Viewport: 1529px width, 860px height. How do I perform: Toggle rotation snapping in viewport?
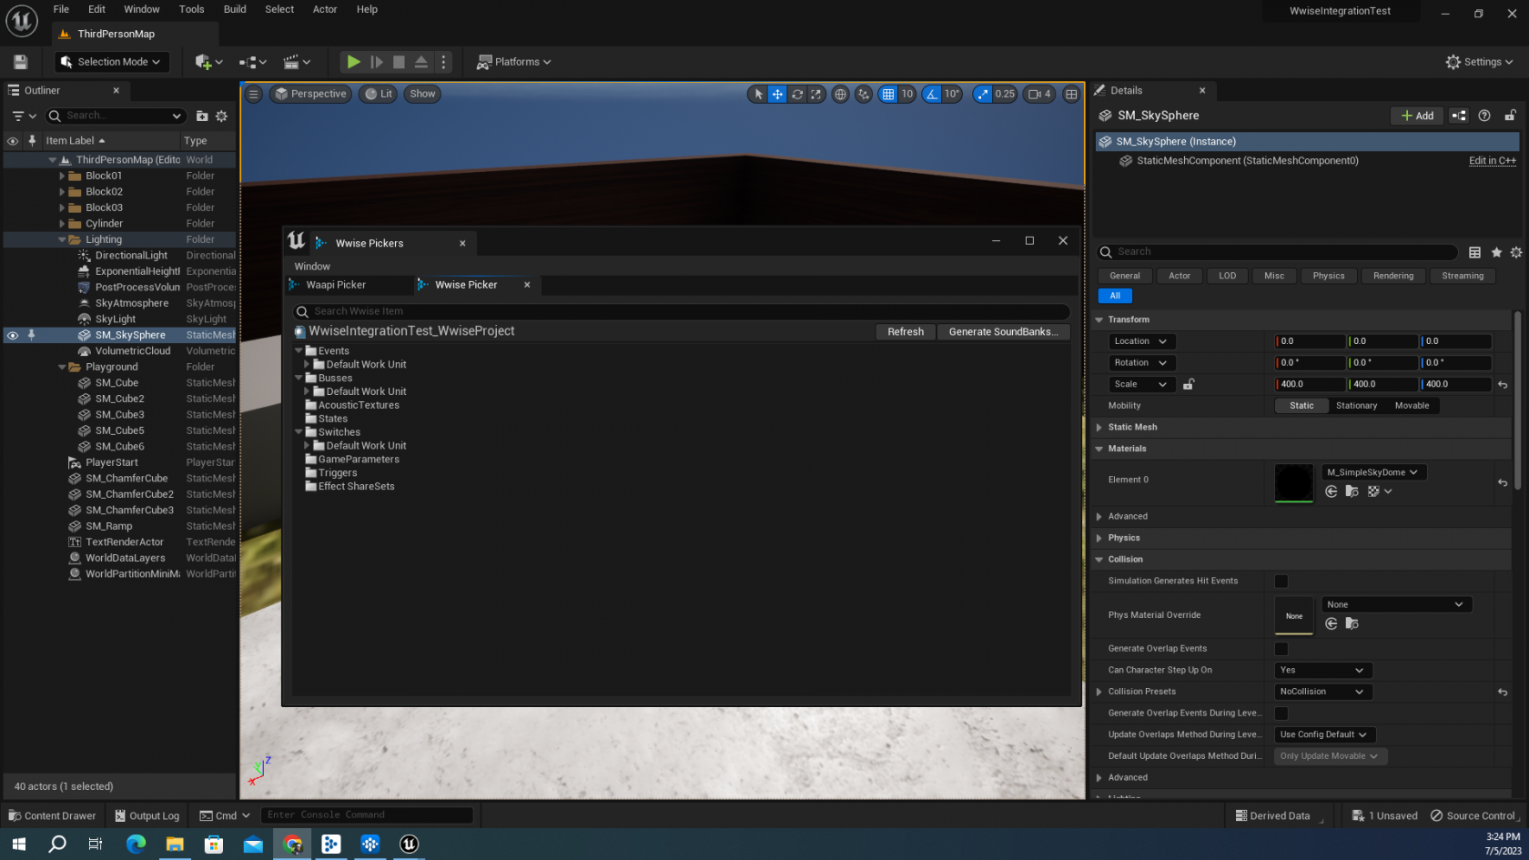[x=931, y=94]
